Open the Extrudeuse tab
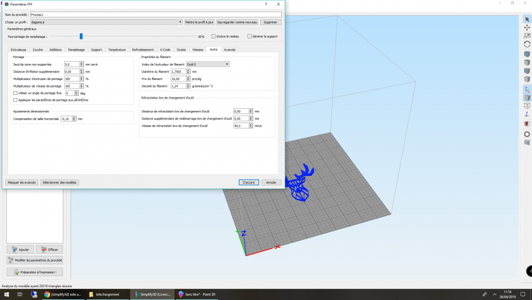Viewport: 532px width, 300px height. (x=18, y=50)
